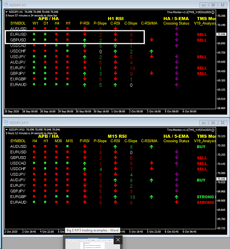The height and width of the screenshot is (249, 230).
Task: Select the AUDUSD symbol in M15 window
Action: pyautogui.click(x=18, y=147)
